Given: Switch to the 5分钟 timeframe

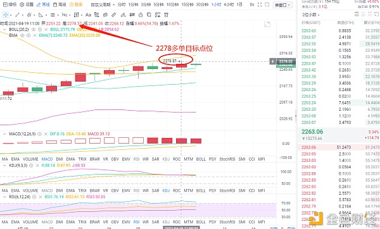Looking at the screenshot, I should [158, 4].
